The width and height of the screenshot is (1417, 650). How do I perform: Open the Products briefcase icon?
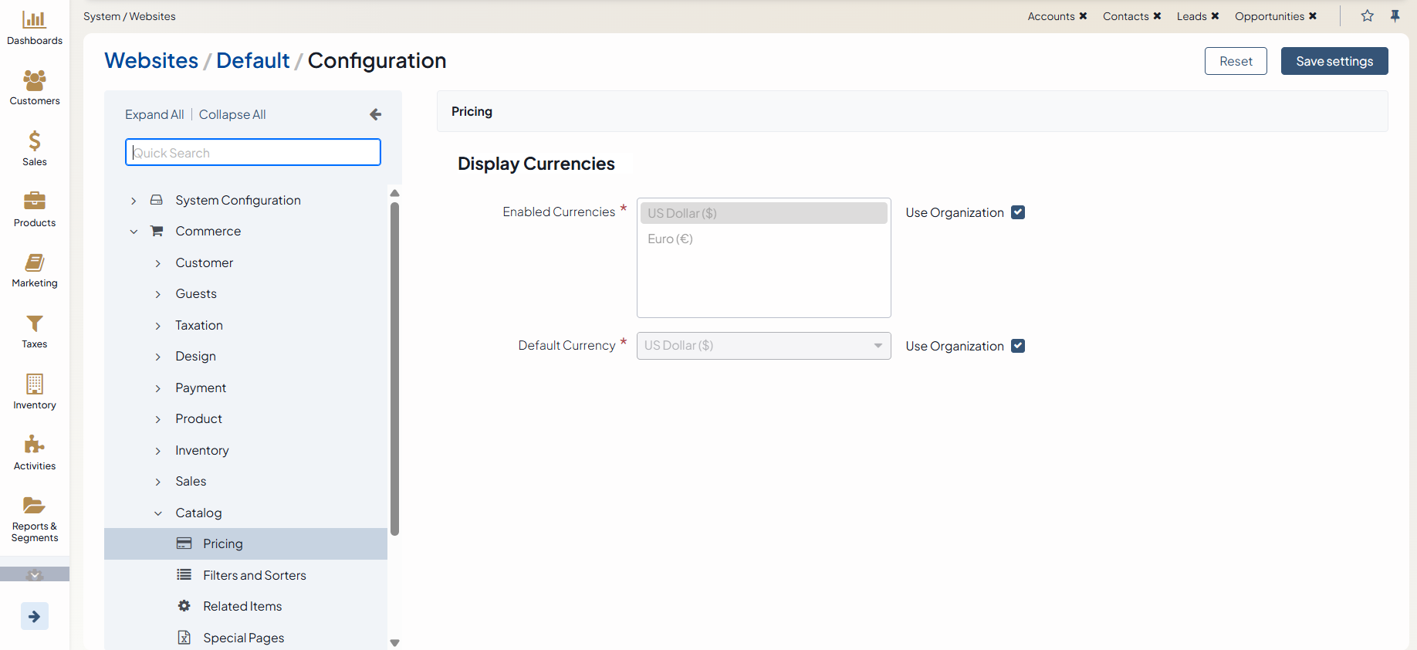(x=34, y=201)
